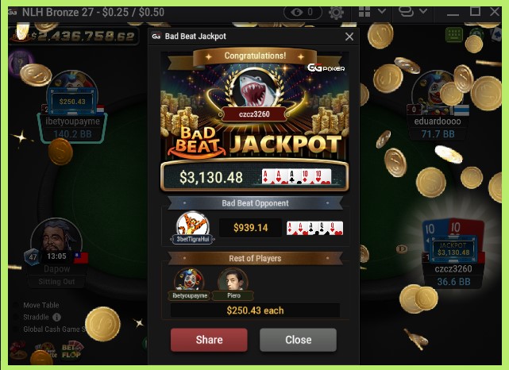Image resolution: width=509 pixels, height=370 pixels.
Task: Click the gray Close button
Action: coord(298,340)
